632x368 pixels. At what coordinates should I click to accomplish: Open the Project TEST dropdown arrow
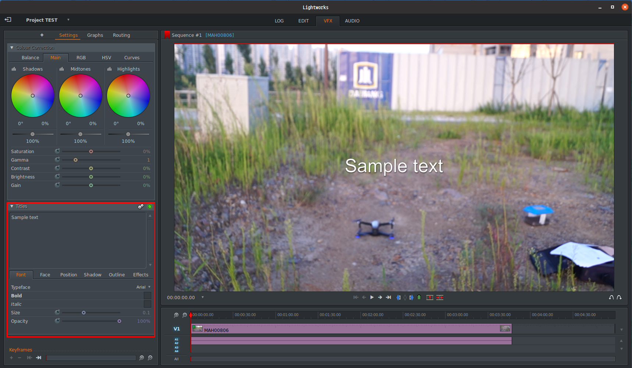[x=68, y=20]
